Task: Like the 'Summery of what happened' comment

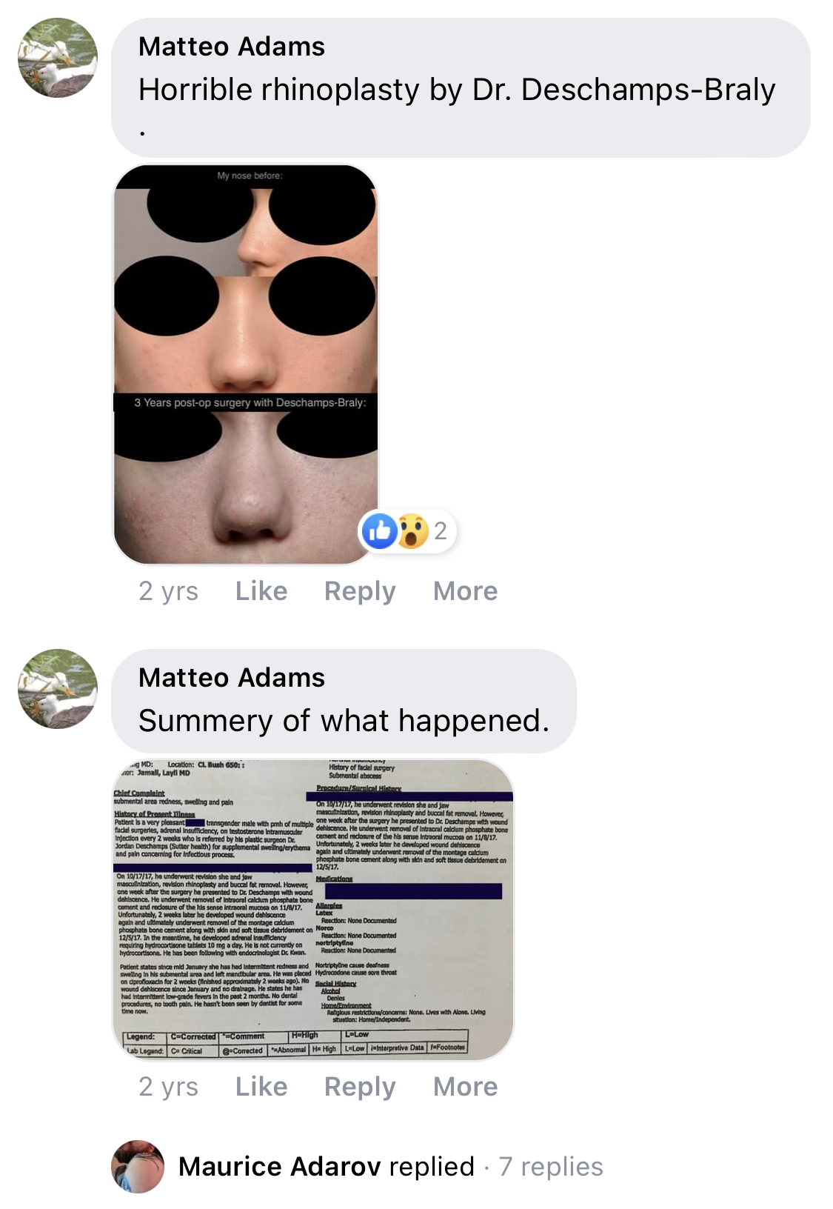Action: tap(261, 1087)
